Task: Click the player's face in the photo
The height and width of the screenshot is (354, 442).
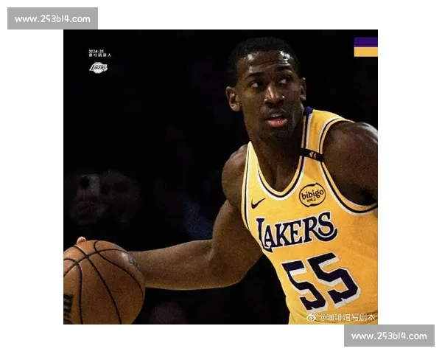Action: tap(267, 92)
